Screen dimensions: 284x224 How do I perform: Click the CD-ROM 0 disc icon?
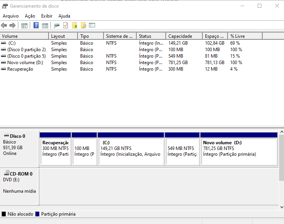[6, 173]
